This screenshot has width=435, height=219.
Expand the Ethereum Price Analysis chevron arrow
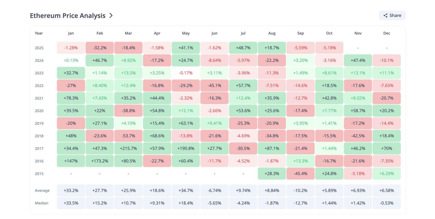111,16
